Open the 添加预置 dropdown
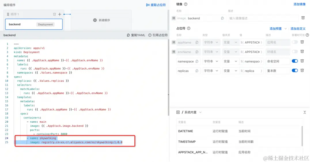 click(x=278, y=29)
